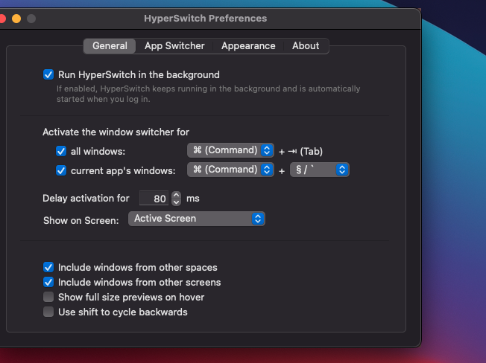Click the Show on Screen: label
Screen dimensions: 486x363
pos(81,220)
